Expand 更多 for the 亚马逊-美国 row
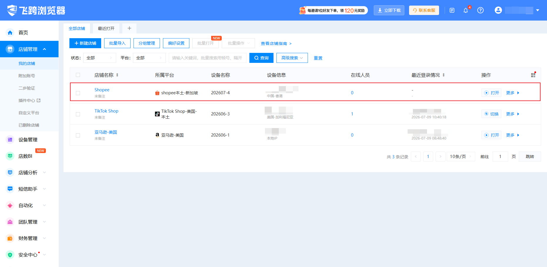547x267 pixels. point(513,135)
